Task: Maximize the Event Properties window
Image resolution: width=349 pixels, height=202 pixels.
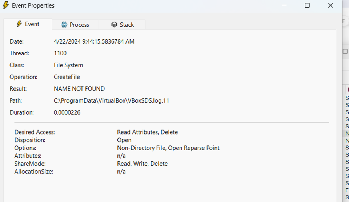Action: point(307,5)
